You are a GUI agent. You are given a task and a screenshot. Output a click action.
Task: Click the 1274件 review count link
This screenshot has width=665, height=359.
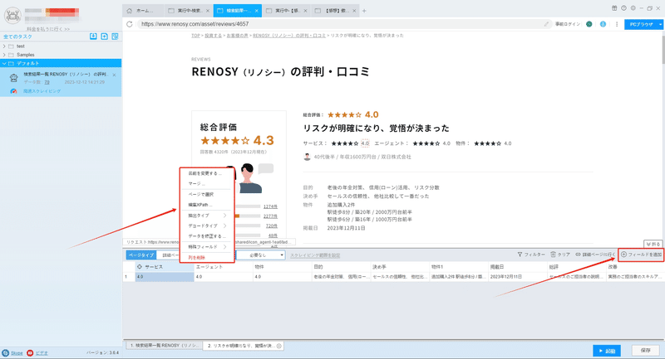(270, 206)
